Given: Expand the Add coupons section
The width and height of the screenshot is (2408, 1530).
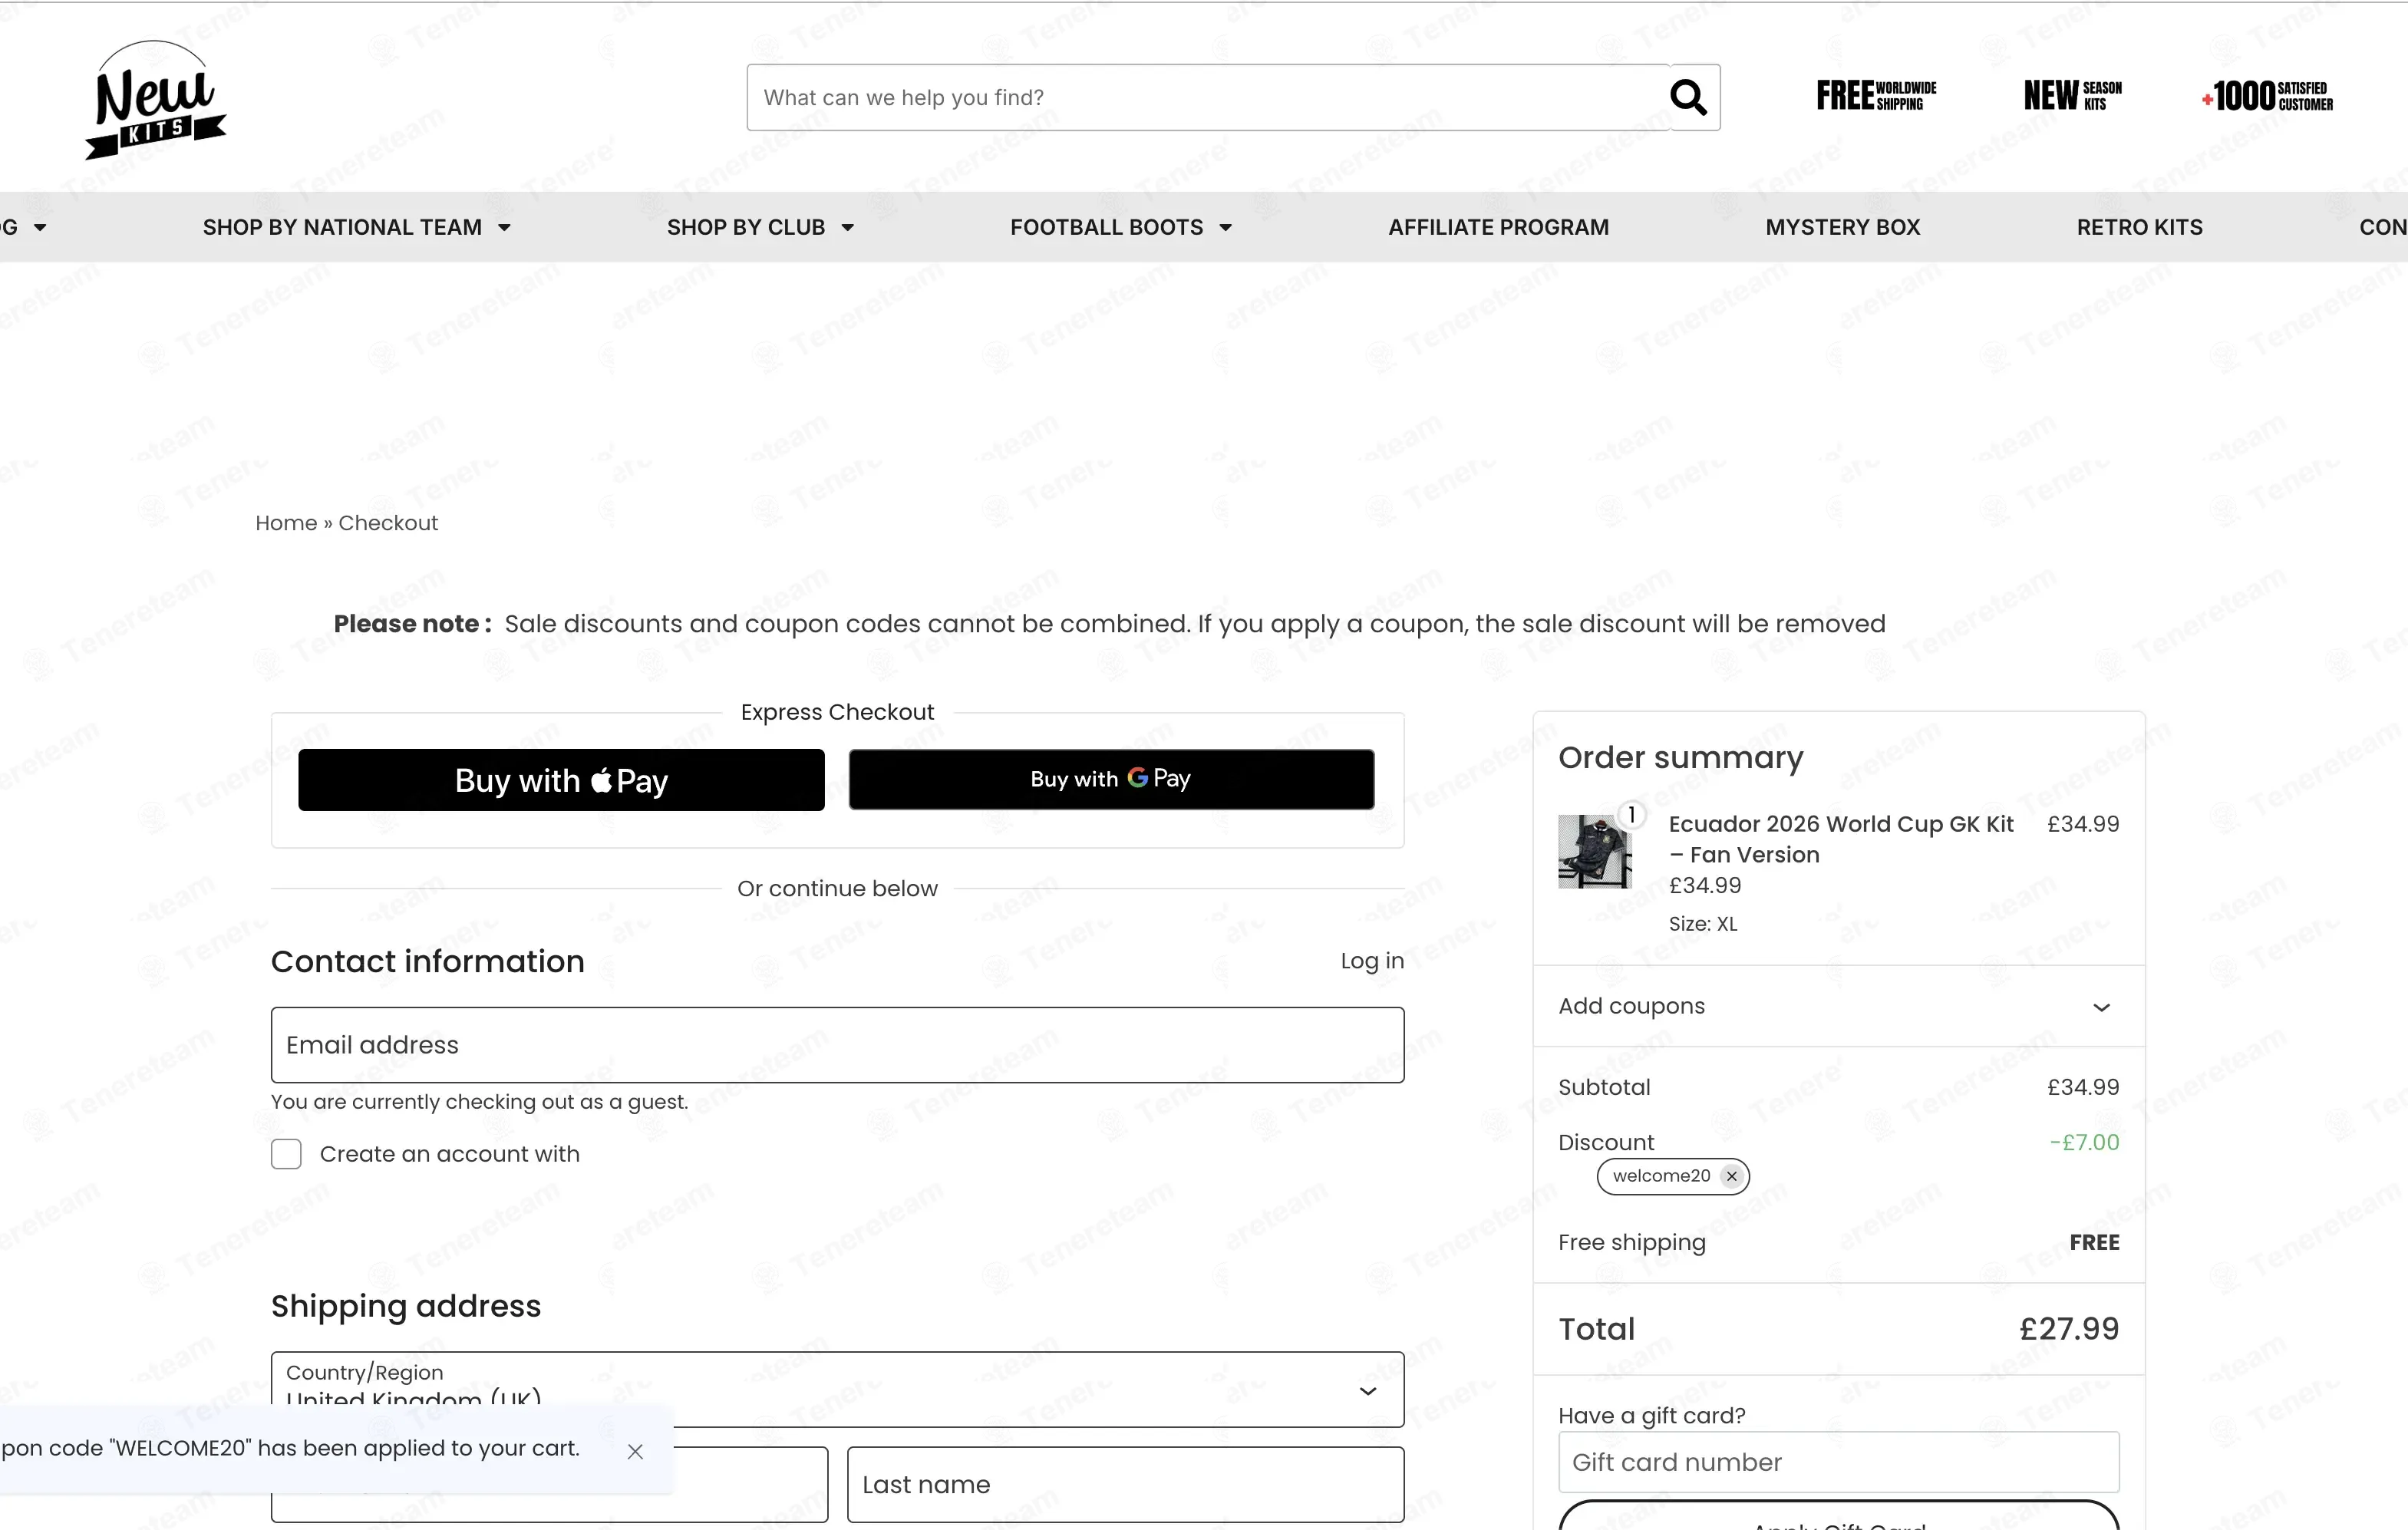Looking at the screenshot, I should [x=1838, y=1006].
